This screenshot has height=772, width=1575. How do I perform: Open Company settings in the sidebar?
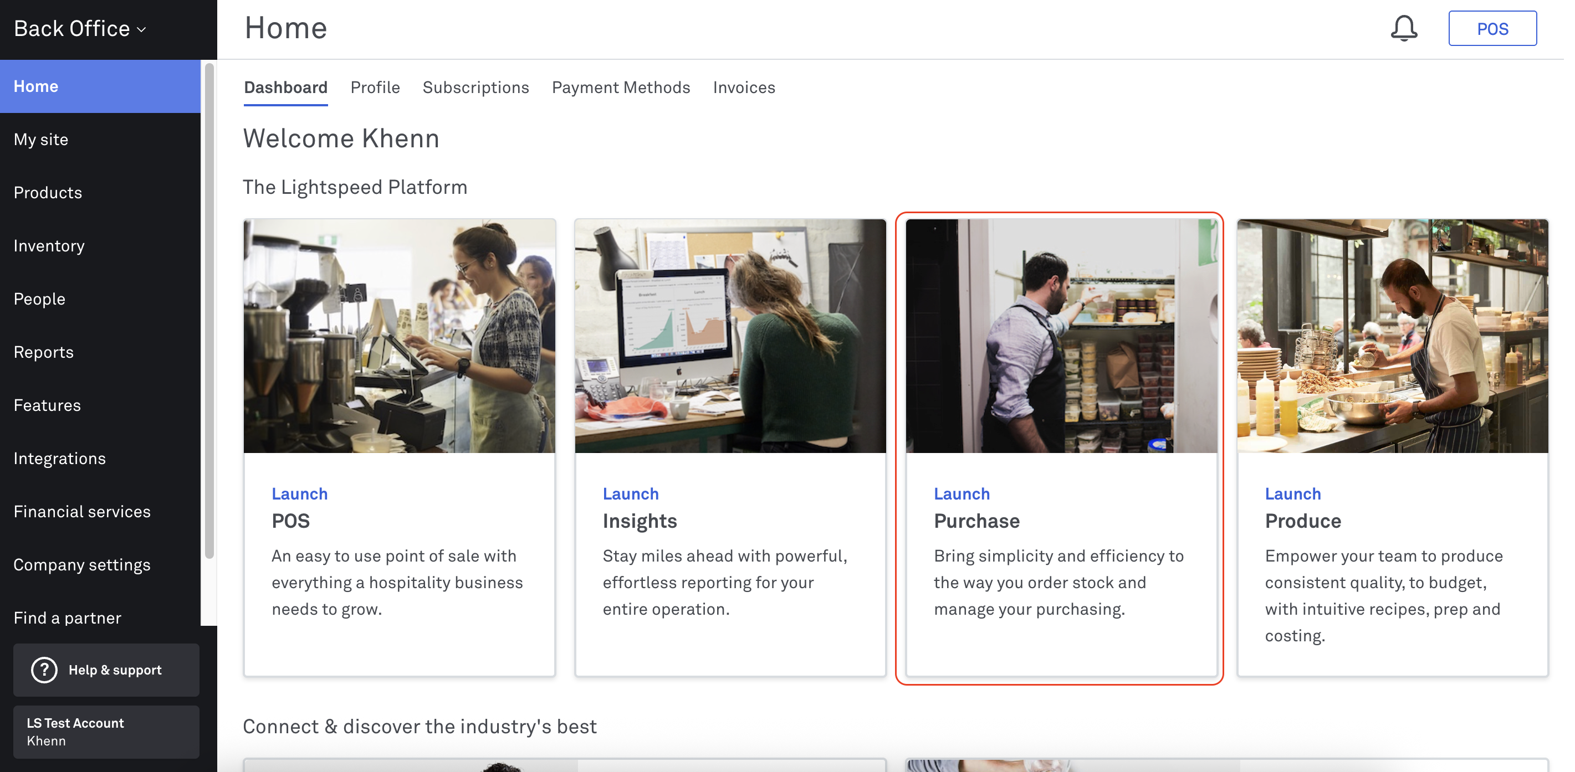pos(100,564)
